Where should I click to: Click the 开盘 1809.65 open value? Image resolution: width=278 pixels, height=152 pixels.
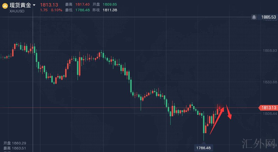coord(110,5)
